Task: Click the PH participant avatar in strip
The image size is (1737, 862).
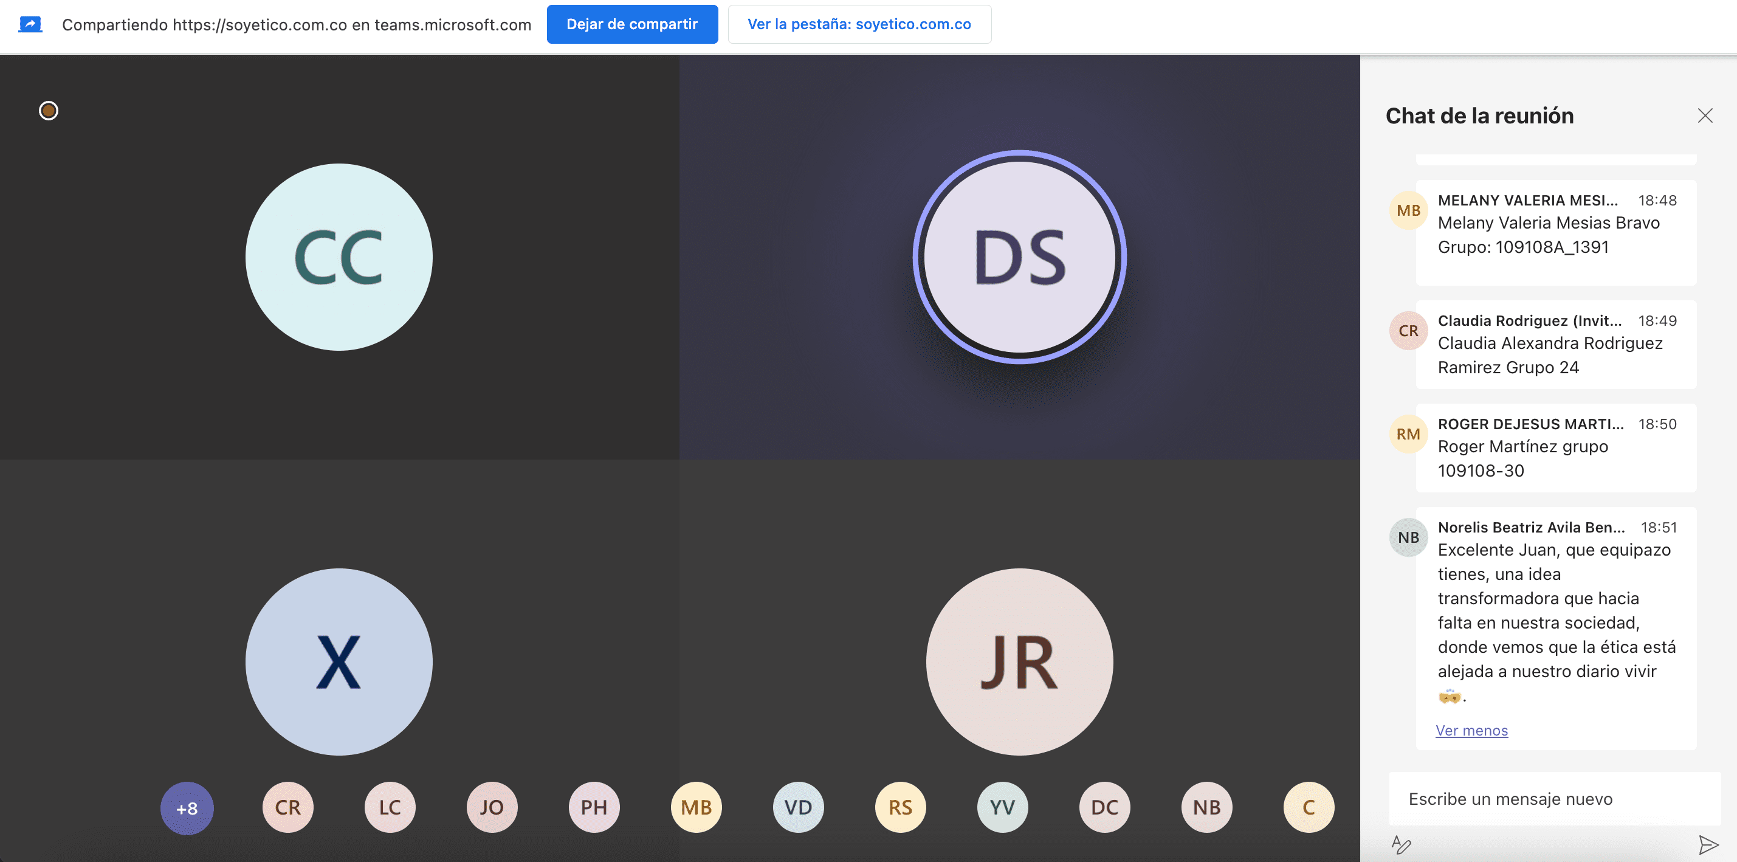Action: coord(594,807)
